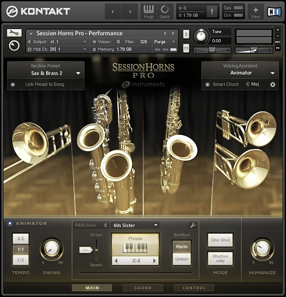The height and width of the screenshot is (297, 286).
Task: Set tempo to 1:1
Action: [x=21, y=249]
